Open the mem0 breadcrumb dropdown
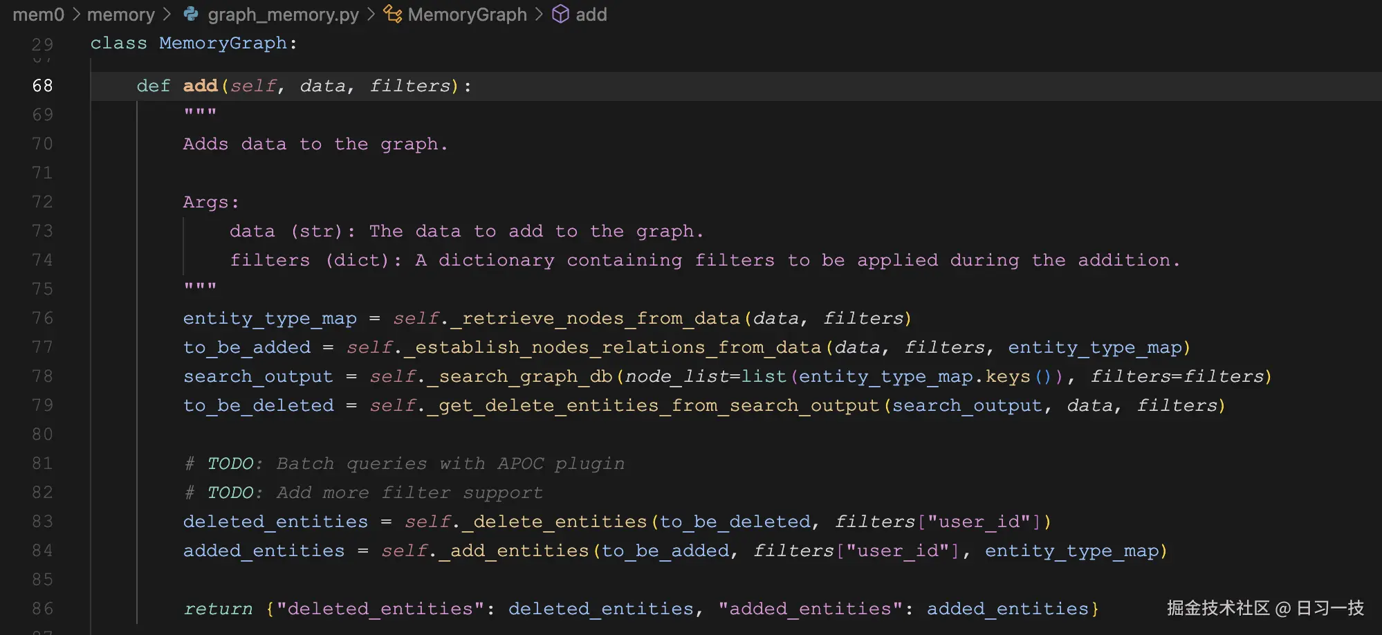This screenshot has width=1382, height=635. click(38, 14)
